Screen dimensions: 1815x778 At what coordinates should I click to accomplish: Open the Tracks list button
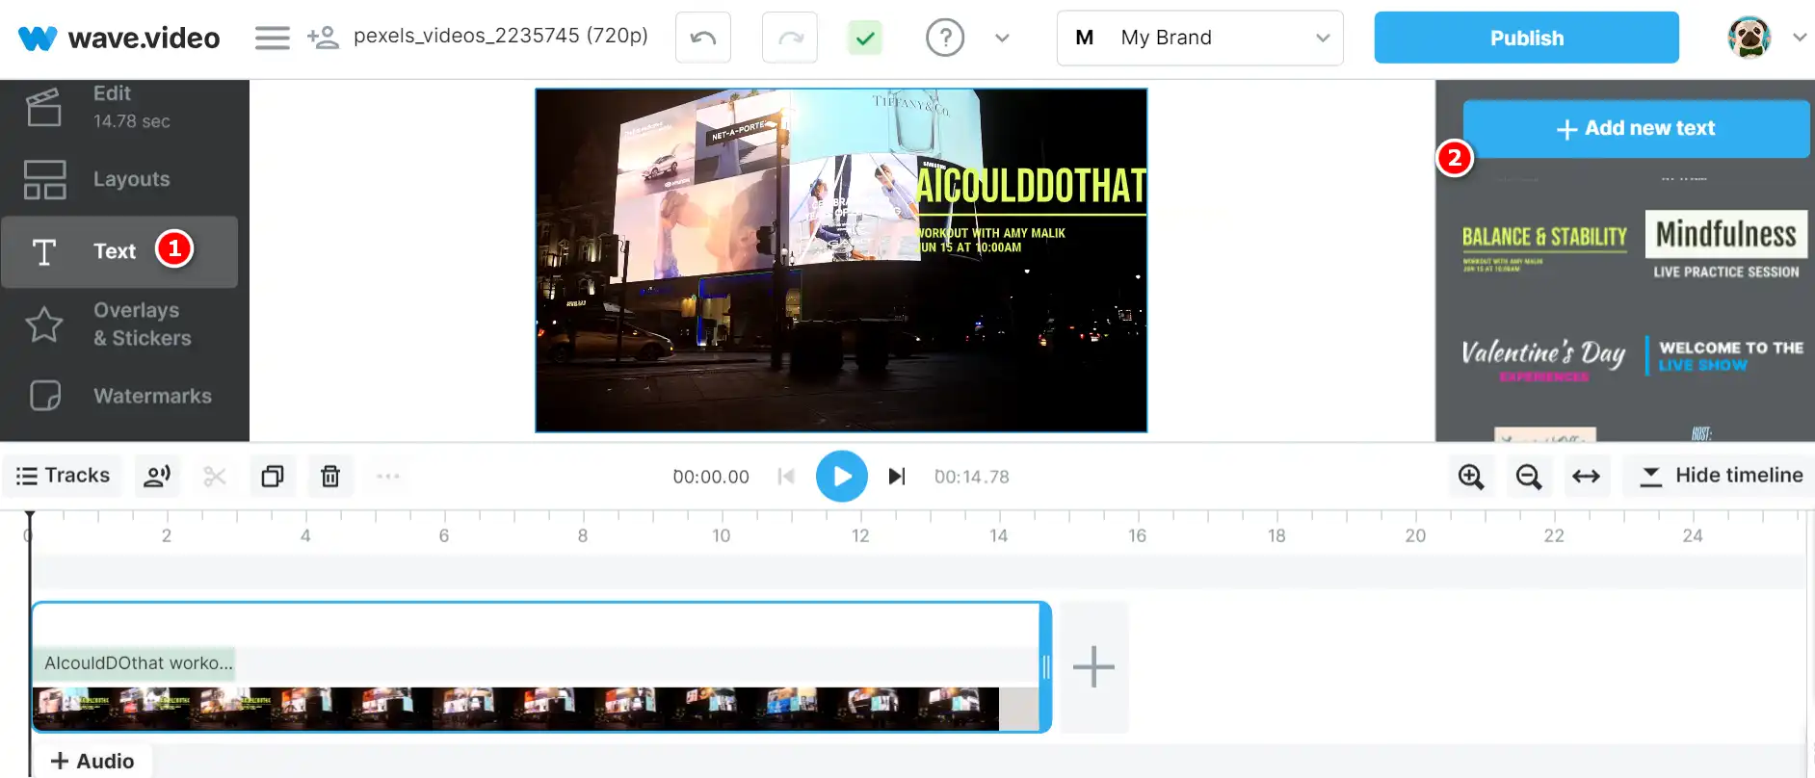click(x=64, y=476)
